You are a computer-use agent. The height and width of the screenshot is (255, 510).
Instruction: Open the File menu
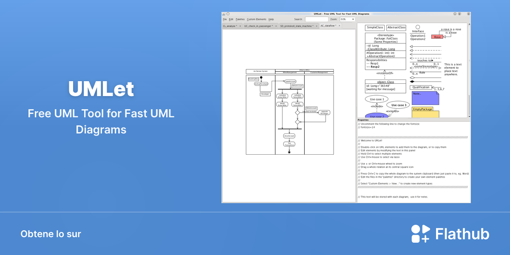click(225, 19)
